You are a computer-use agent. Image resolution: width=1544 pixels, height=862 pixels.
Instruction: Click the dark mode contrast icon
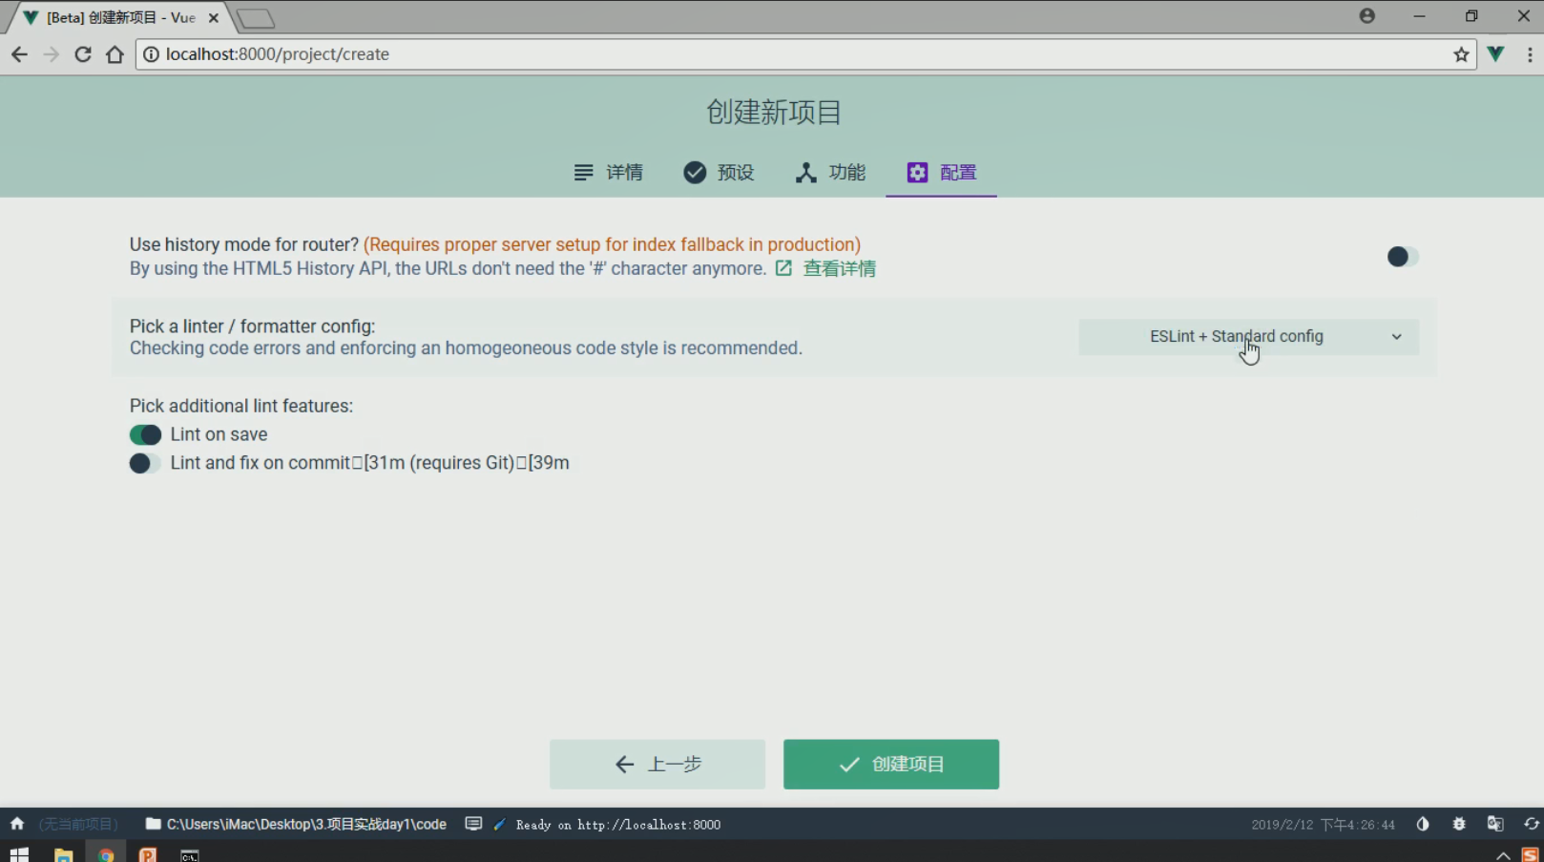[x=1423, y=824]
